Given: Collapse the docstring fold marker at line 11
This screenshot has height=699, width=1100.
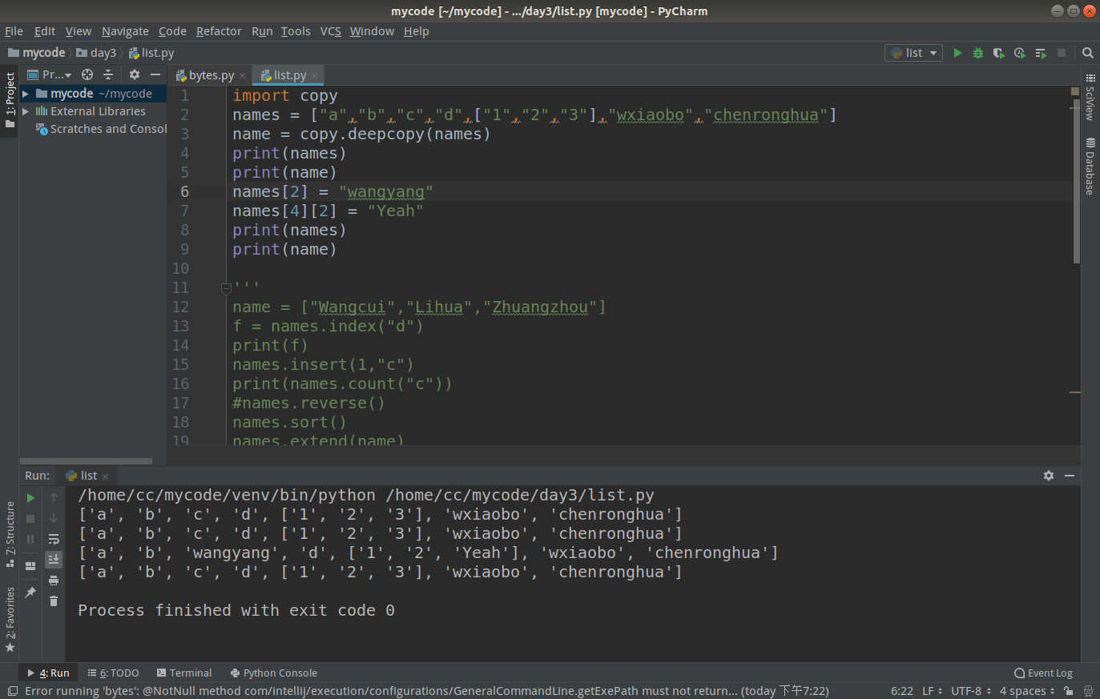Looking at the screenshot, I should [x=226, y=288].
